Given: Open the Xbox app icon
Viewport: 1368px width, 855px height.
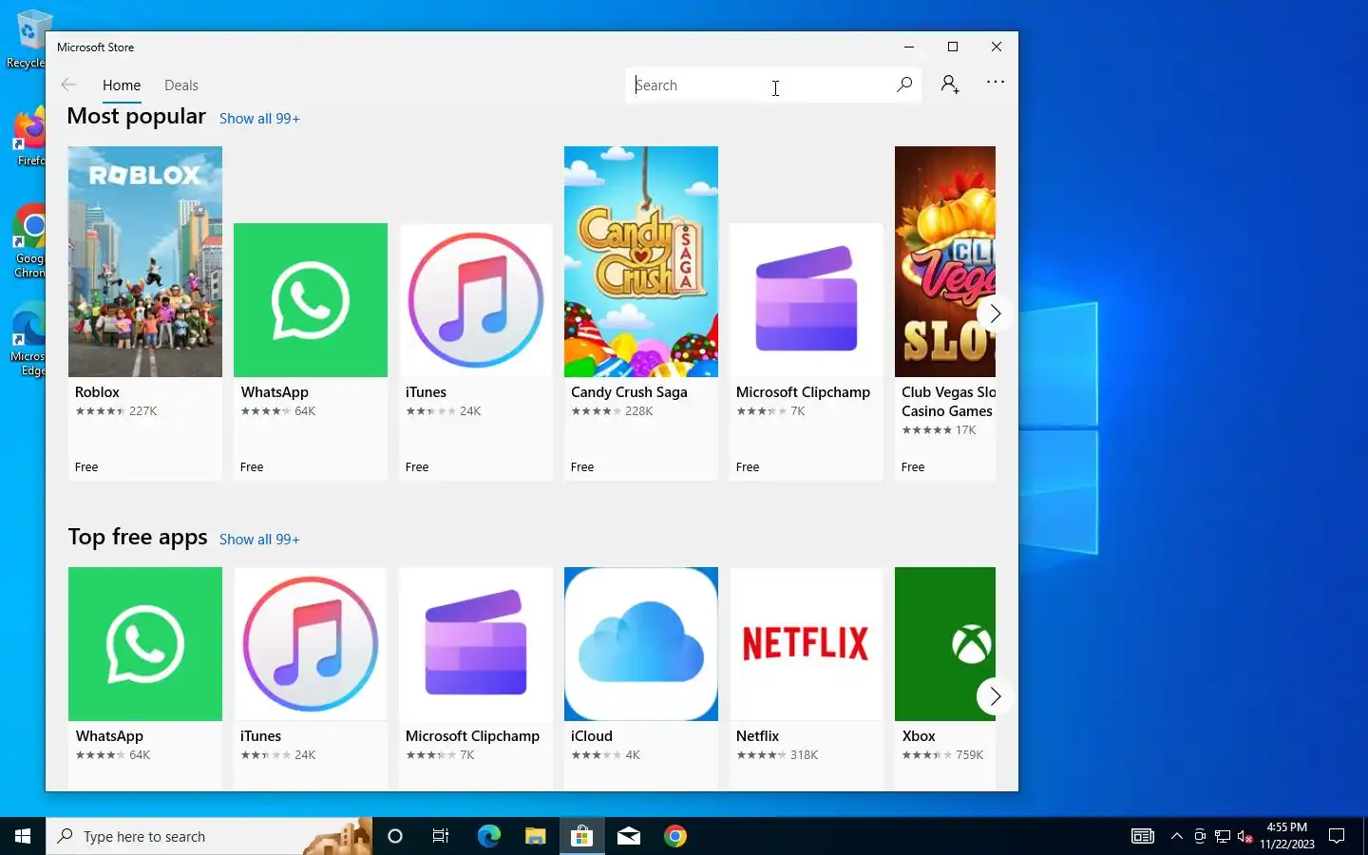Looking at the screenshot, I should point(945,644).
